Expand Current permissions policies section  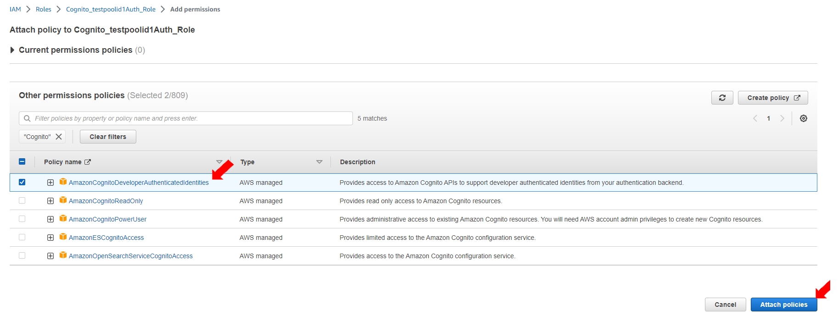coord(12,50)
